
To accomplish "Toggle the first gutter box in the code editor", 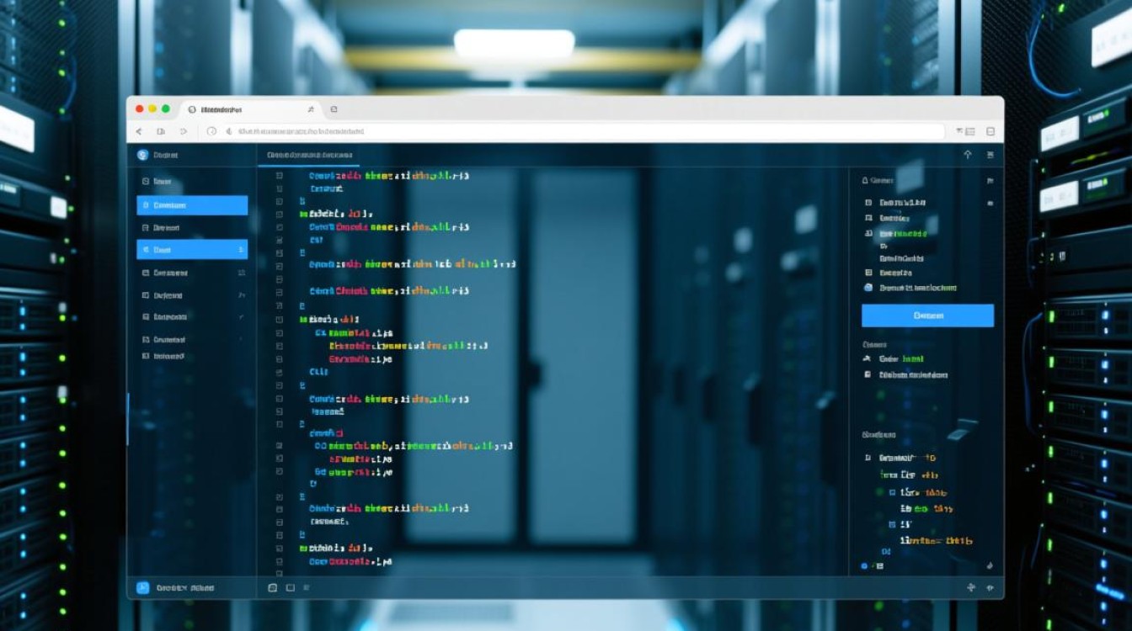I will click(279, 177).
